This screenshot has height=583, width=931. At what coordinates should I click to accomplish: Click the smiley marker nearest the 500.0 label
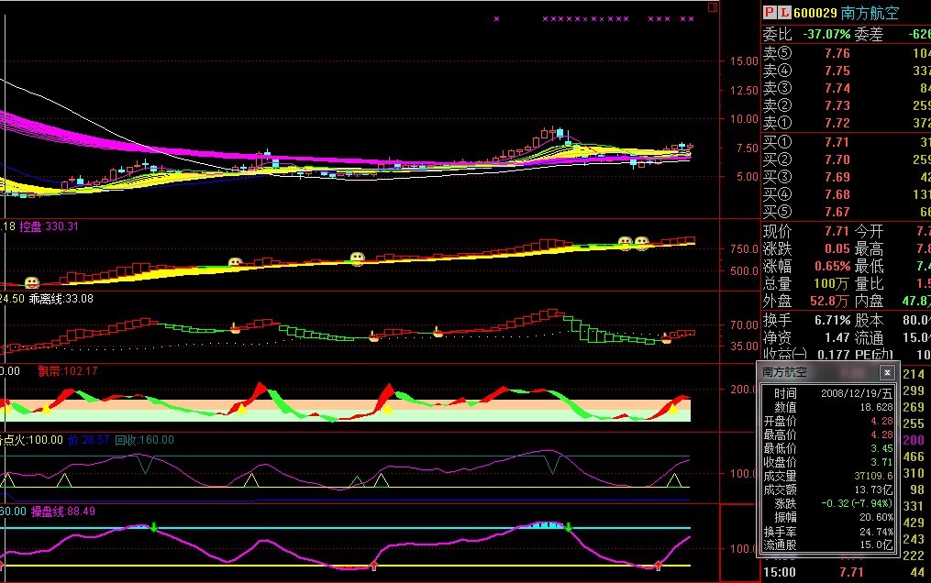pos(642,241)
